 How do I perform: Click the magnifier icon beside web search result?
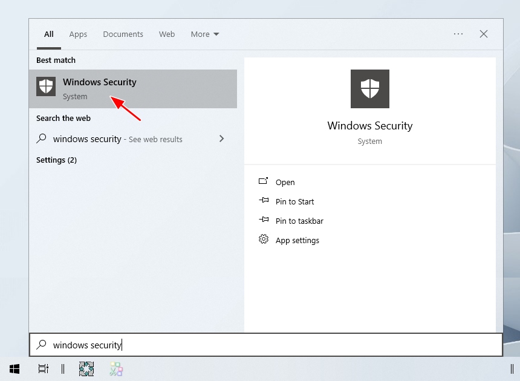click(42, 138)
